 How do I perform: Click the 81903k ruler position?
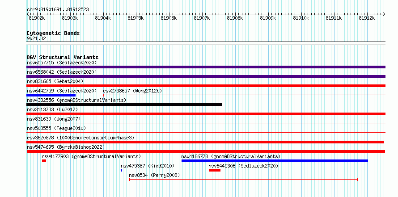[x=70, y=18]
